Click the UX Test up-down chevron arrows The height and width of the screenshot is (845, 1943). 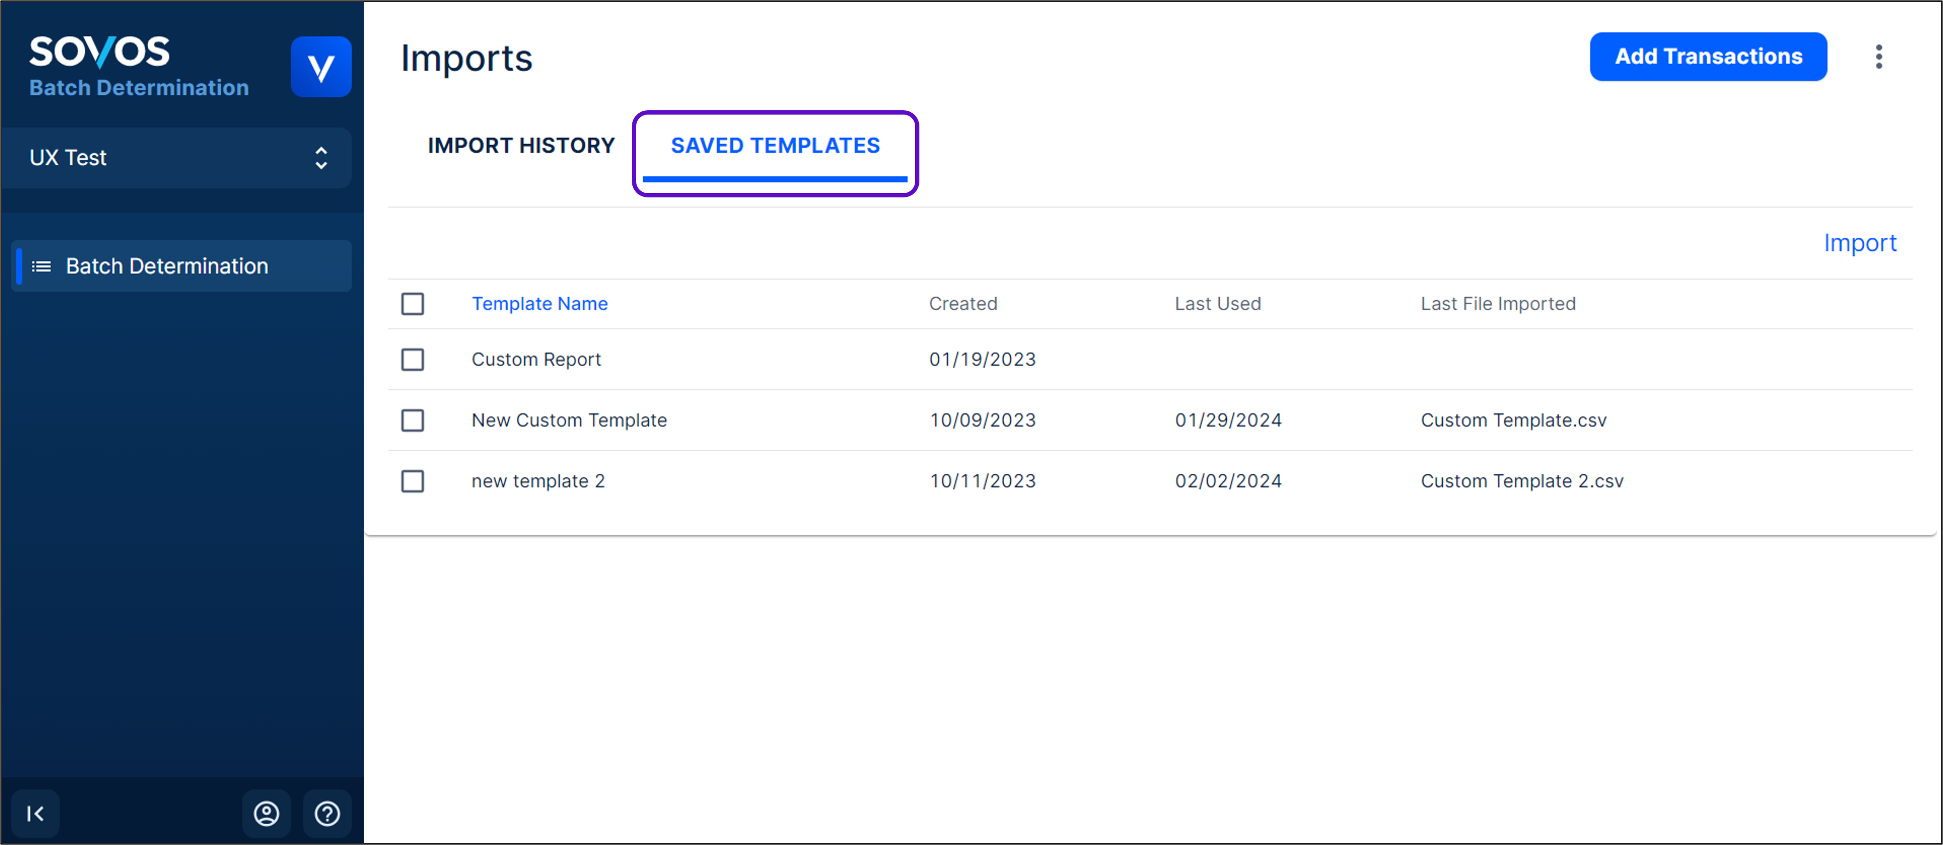(321, 158)
